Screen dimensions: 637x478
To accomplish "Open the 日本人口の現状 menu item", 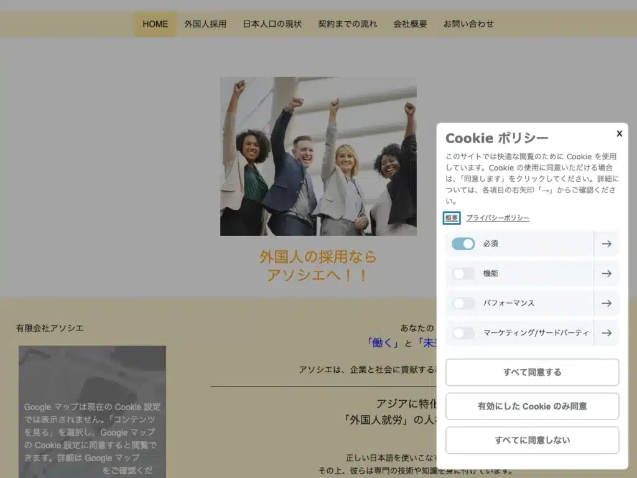I will click(272, 24).
